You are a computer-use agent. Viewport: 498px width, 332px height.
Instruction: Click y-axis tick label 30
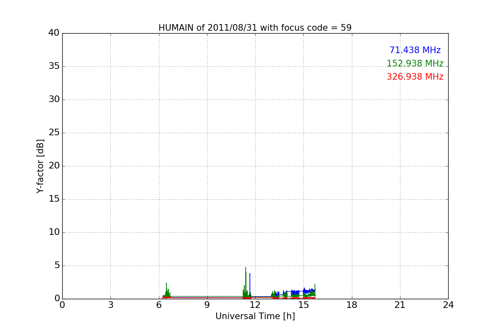pyautogui.click(x=54, y=100)
